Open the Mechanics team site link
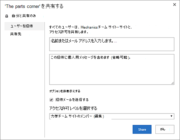The width and height of the screenshot is (180, 140). tap(89, 27)
